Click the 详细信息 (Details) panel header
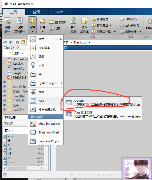 click(x=15, y=117)
